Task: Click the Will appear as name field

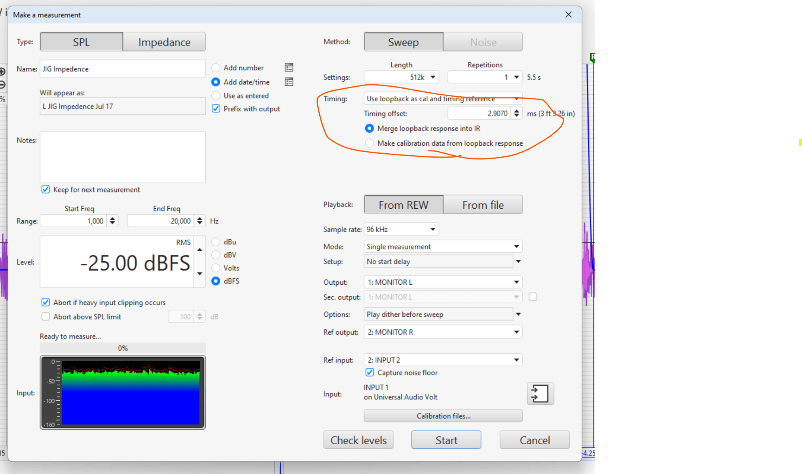Action: coord(123,106)
